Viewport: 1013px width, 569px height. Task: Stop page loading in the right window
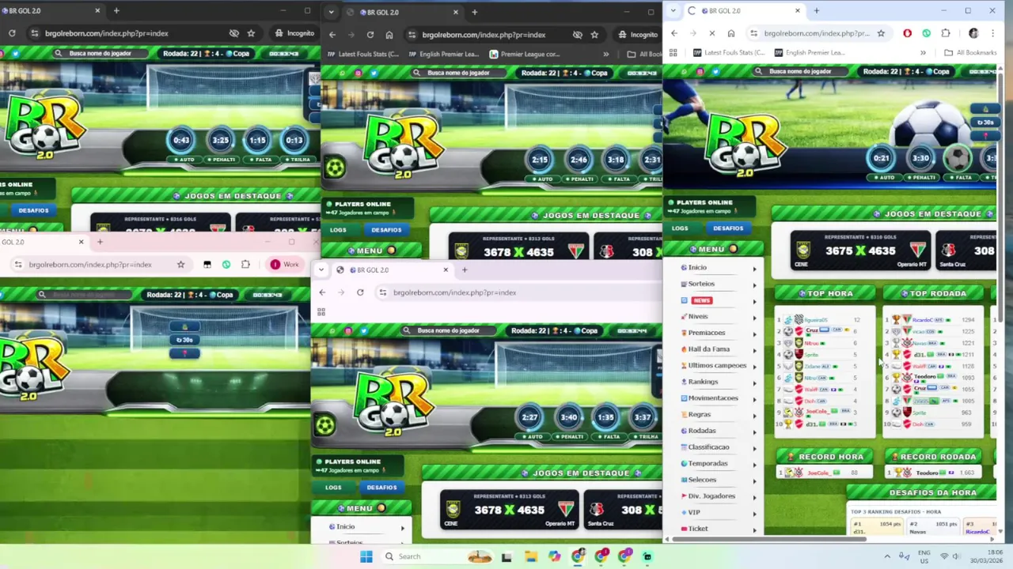[711, 33]
